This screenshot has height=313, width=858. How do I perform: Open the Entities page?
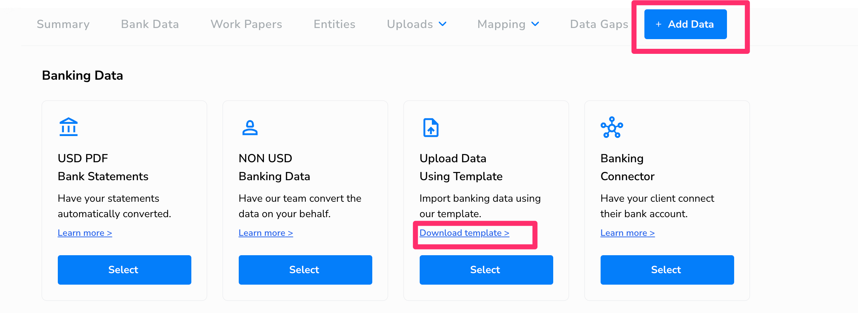point(334,24)
